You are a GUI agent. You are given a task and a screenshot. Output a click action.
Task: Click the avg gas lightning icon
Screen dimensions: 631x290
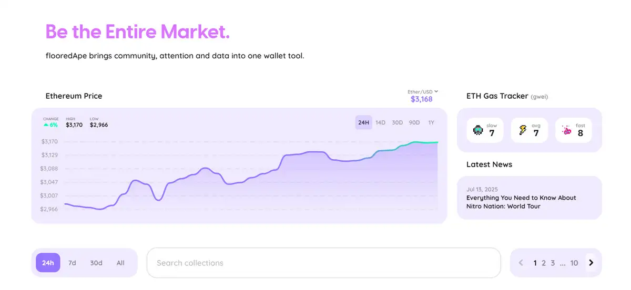523,130
